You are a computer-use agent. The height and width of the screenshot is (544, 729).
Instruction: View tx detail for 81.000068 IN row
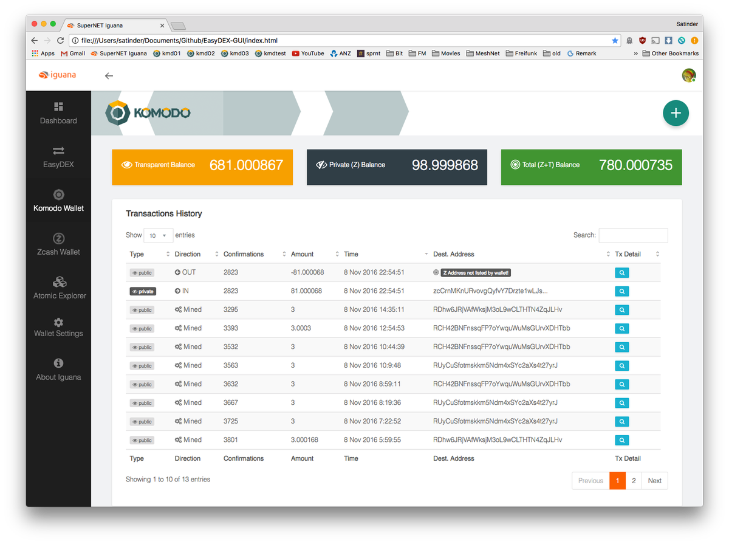621,291
